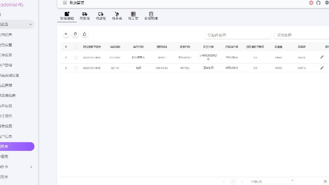Click the supplier name column header

tap(232, 47)
